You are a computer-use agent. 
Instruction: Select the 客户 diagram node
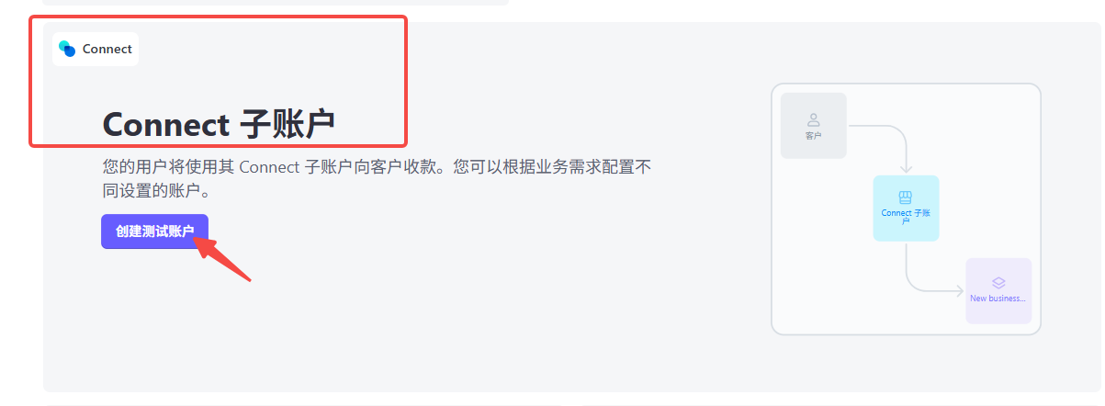coord(813,126)
